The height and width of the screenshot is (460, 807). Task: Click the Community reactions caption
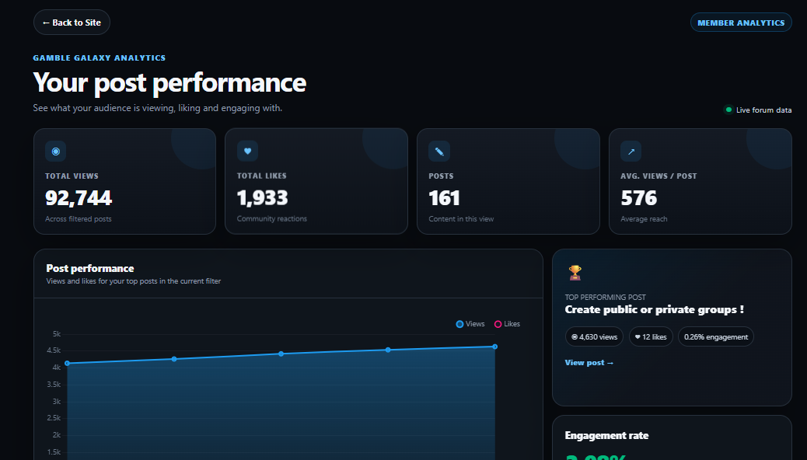tap(272, 219)
